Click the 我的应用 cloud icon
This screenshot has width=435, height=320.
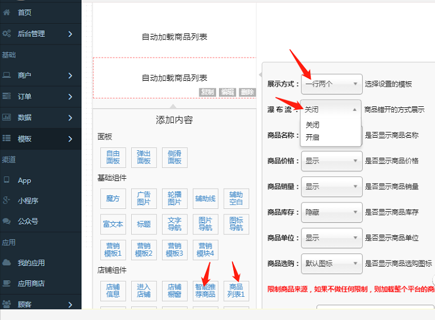pyautogui.click(x=7, y=262)
